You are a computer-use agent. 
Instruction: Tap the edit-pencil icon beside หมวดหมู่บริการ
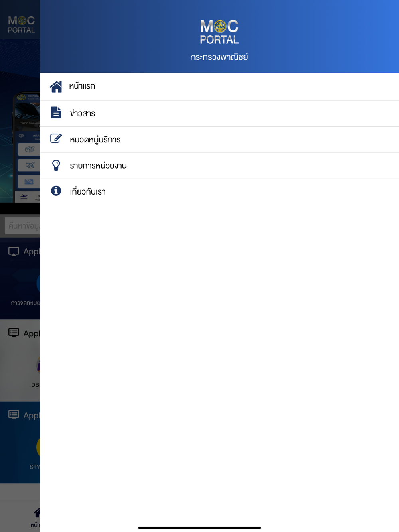coord(56,138)
